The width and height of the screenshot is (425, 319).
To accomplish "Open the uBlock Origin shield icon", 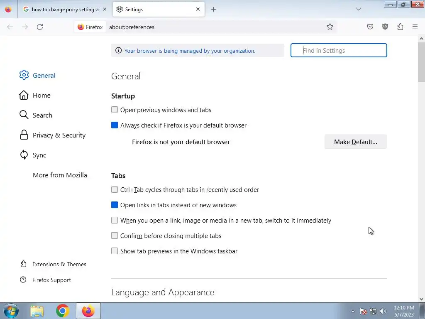I will [385, 27].
